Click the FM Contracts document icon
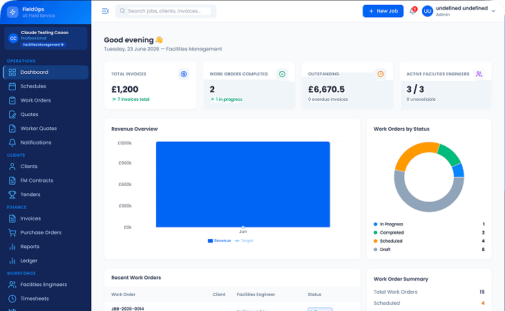 (x=12, y=180)
